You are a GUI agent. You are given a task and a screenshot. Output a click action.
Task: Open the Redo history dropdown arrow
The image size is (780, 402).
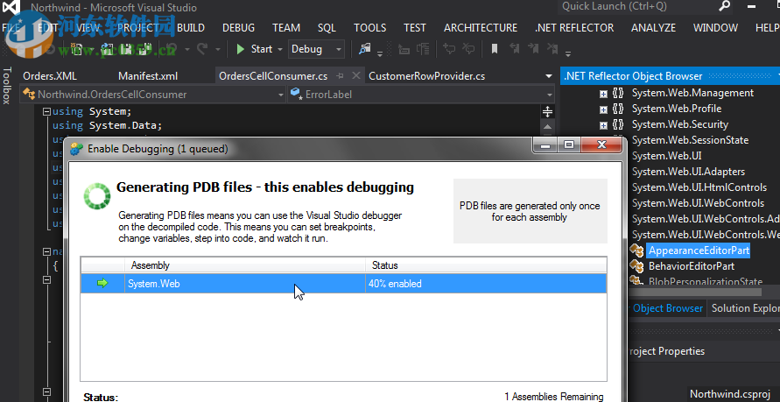pos(218,49)
